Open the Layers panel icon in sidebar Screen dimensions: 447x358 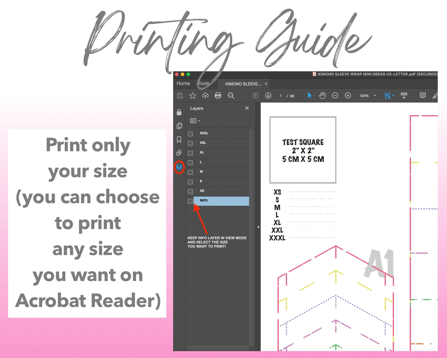pos(179,167)
